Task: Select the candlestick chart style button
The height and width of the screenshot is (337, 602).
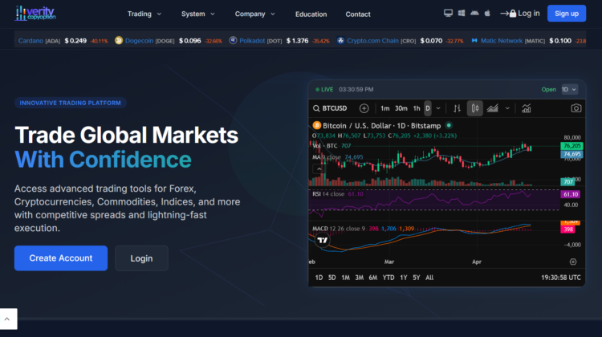Action: [x=475, y=108]
